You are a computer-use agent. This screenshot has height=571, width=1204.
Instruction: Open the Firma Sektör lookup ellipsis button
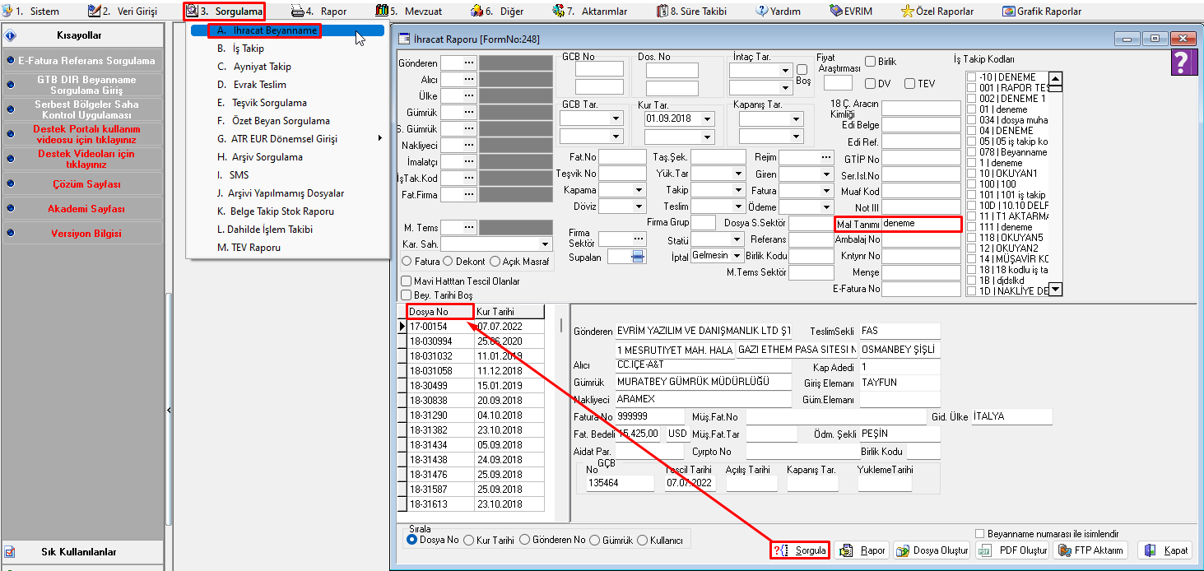pyautogui.click(x=638, y=239)
